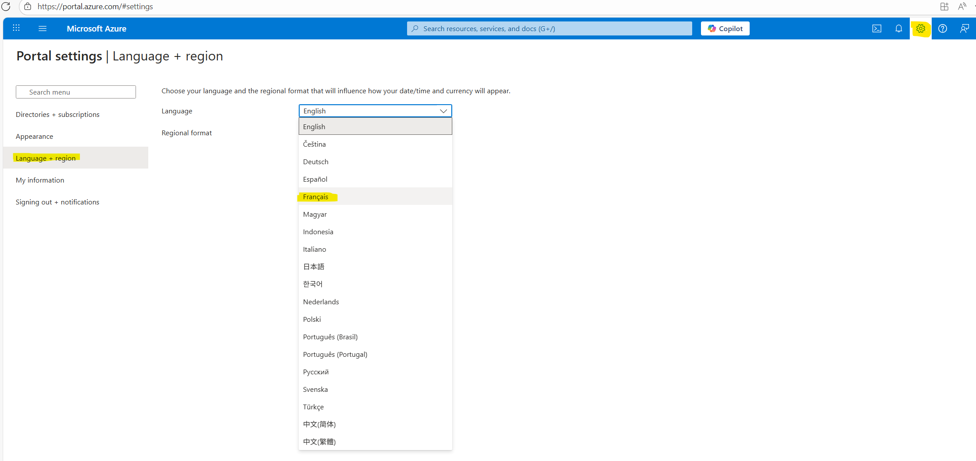Select Français as the portal language
The image size is (976, 461).
click(x=375, y=197)
